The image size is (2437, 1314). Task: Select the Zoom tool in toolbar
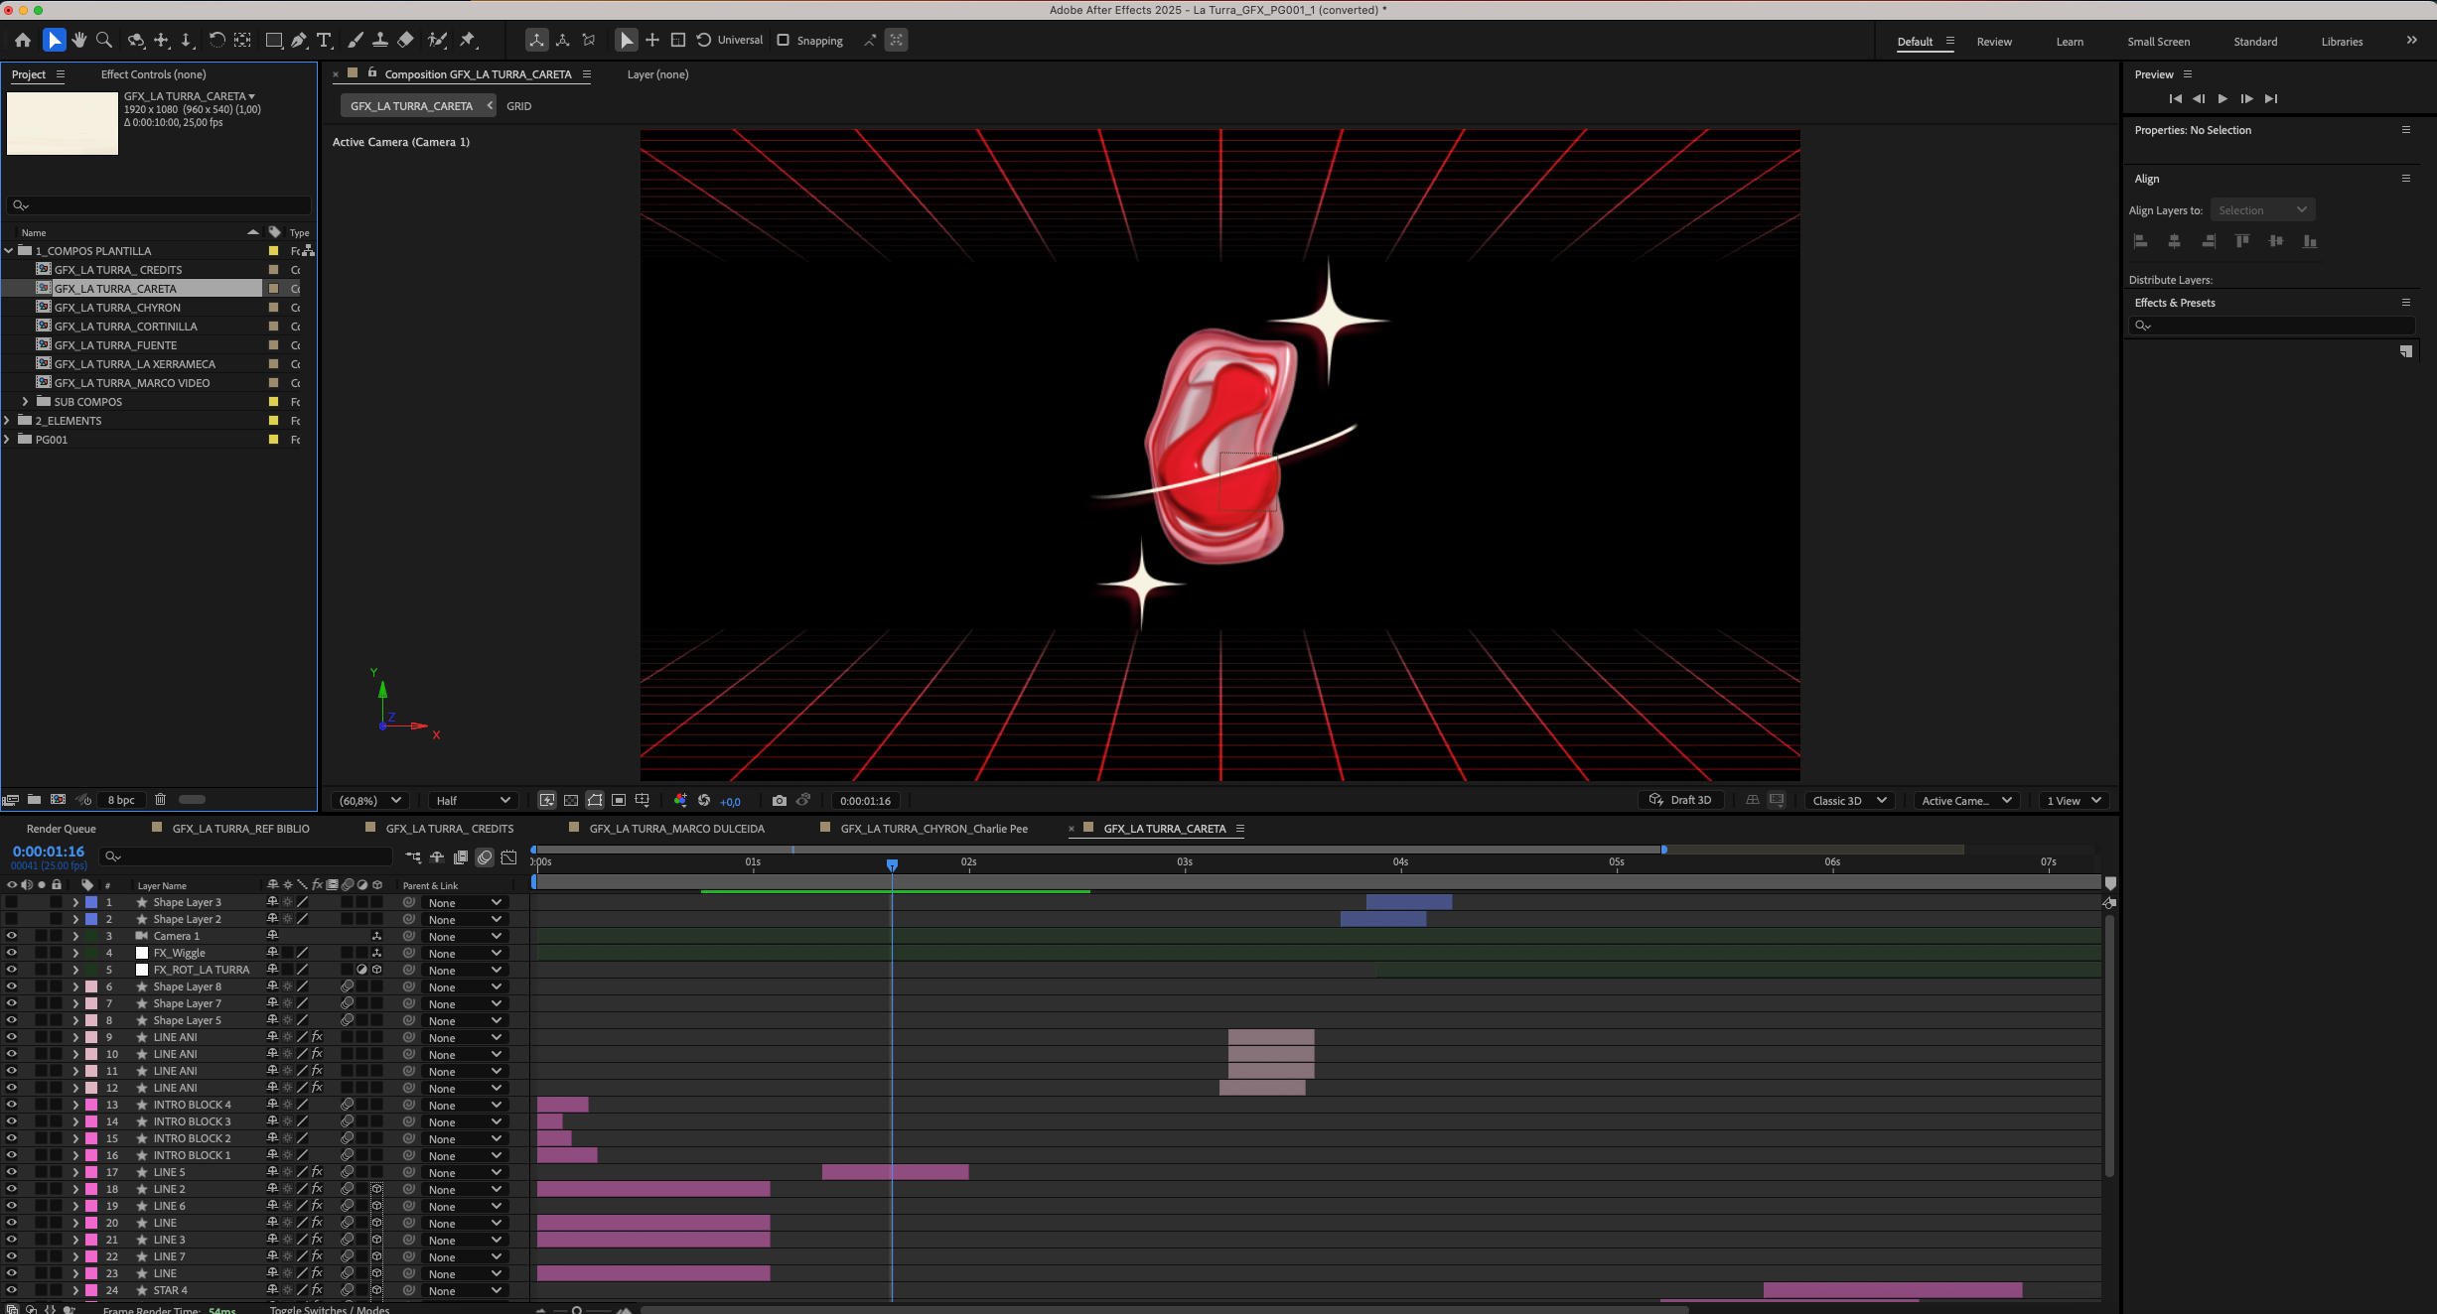tap(103, 40)
